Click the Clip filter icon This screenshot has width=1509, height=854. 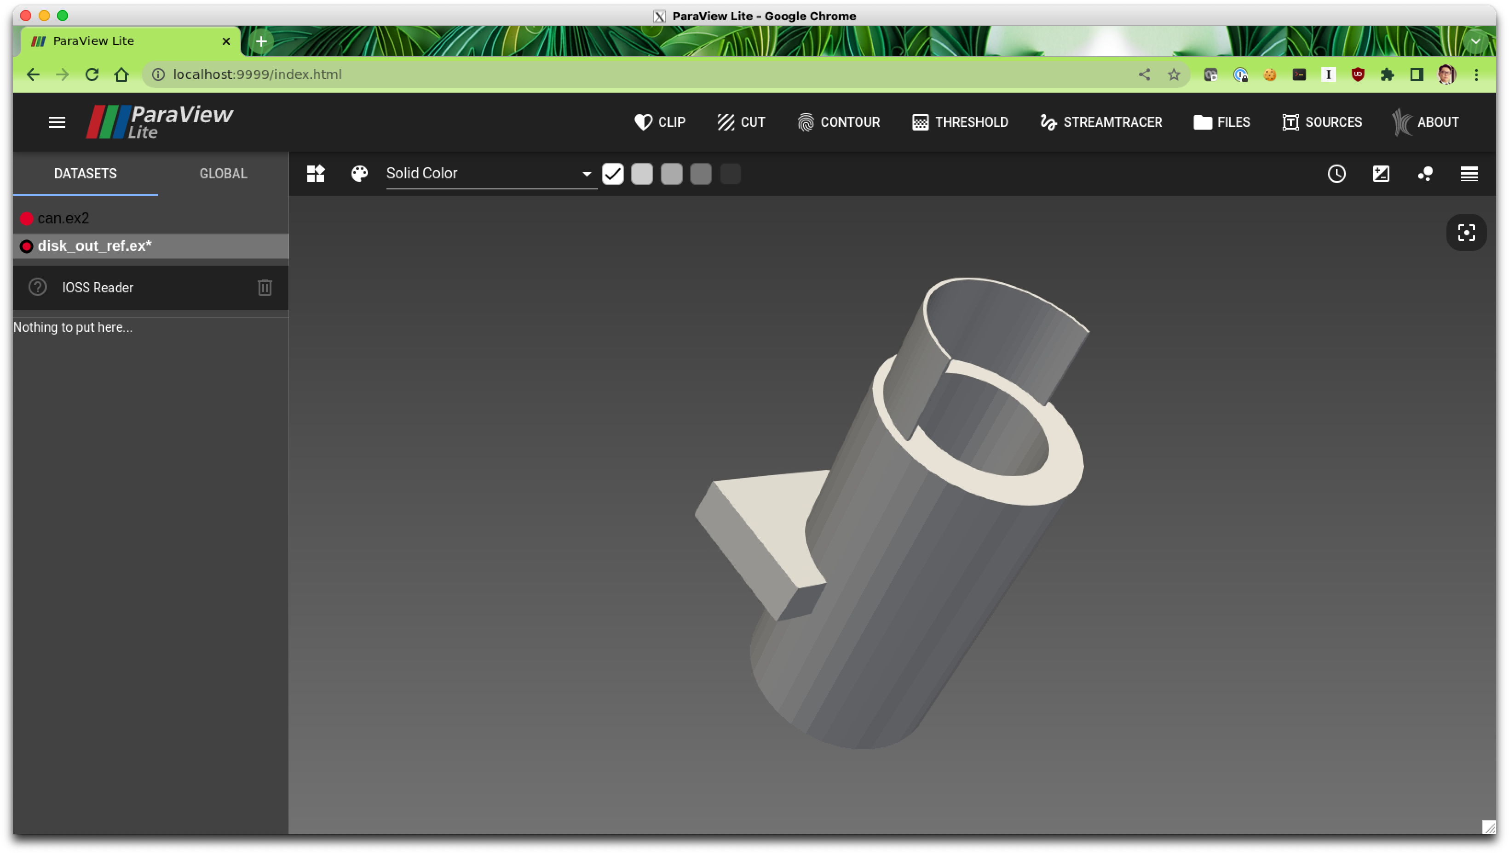coord(643,122)
